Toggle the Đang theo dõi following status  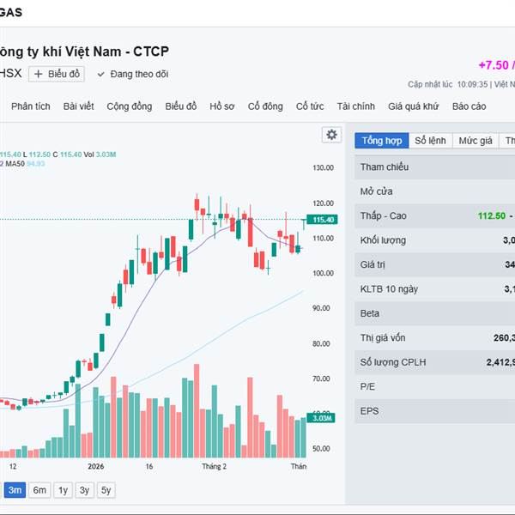tap(138, 74)
